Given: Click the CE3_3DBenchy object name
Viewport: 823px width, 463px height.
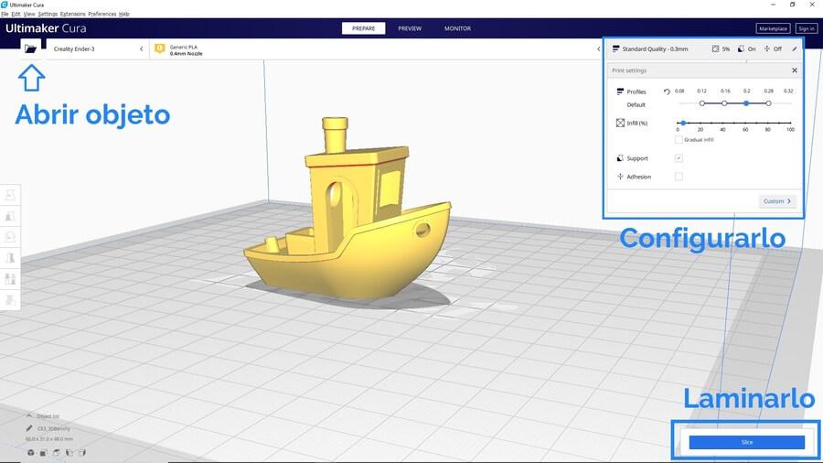Looking at the screenshot, I should click(x=54, y=428).
